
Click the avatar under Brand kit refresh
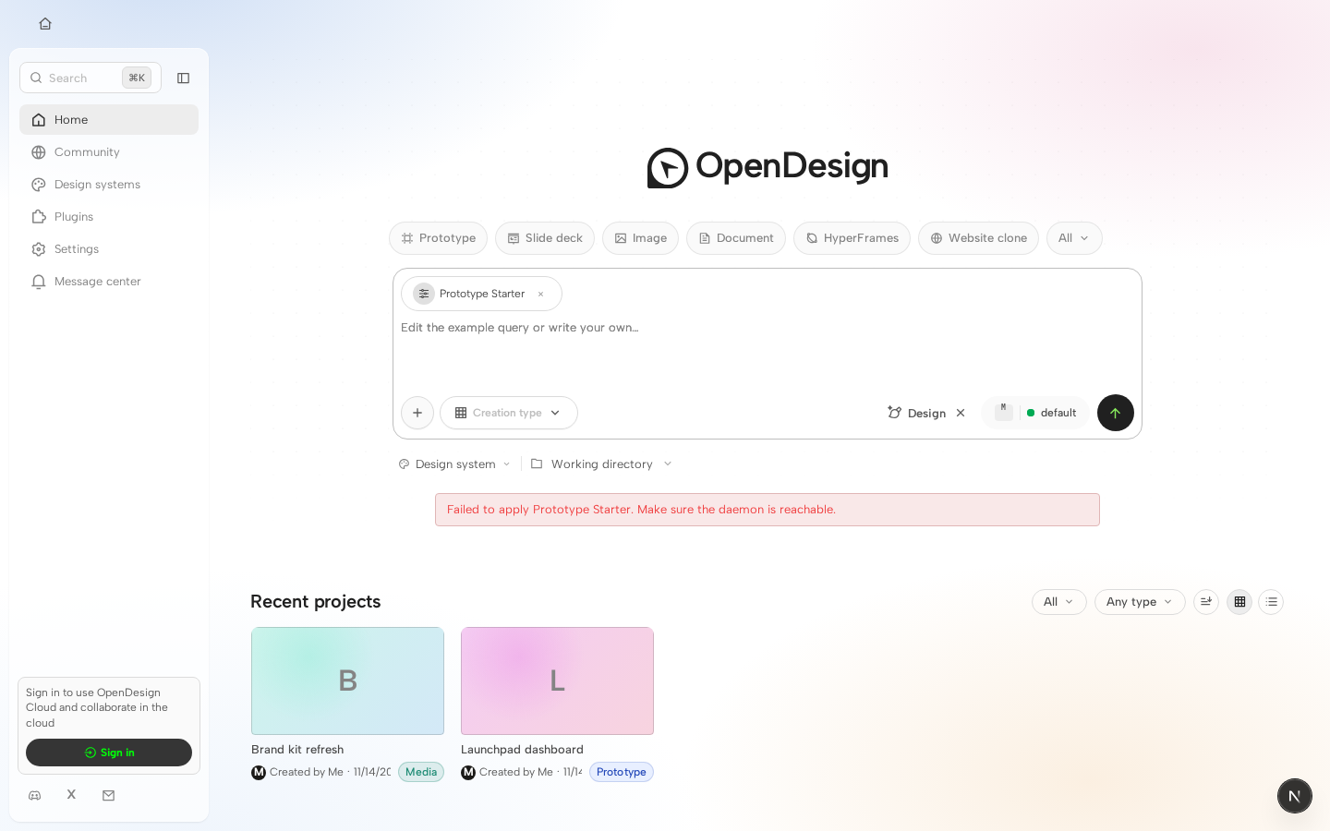coord(259,772)
